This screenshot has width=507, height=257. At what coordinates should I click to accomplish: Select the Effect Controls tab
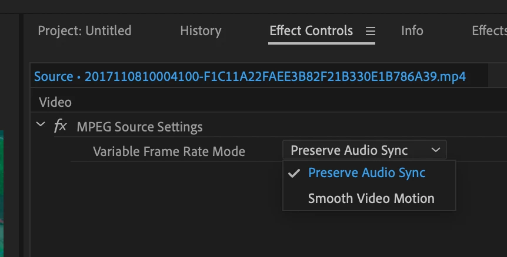point(311,31)
